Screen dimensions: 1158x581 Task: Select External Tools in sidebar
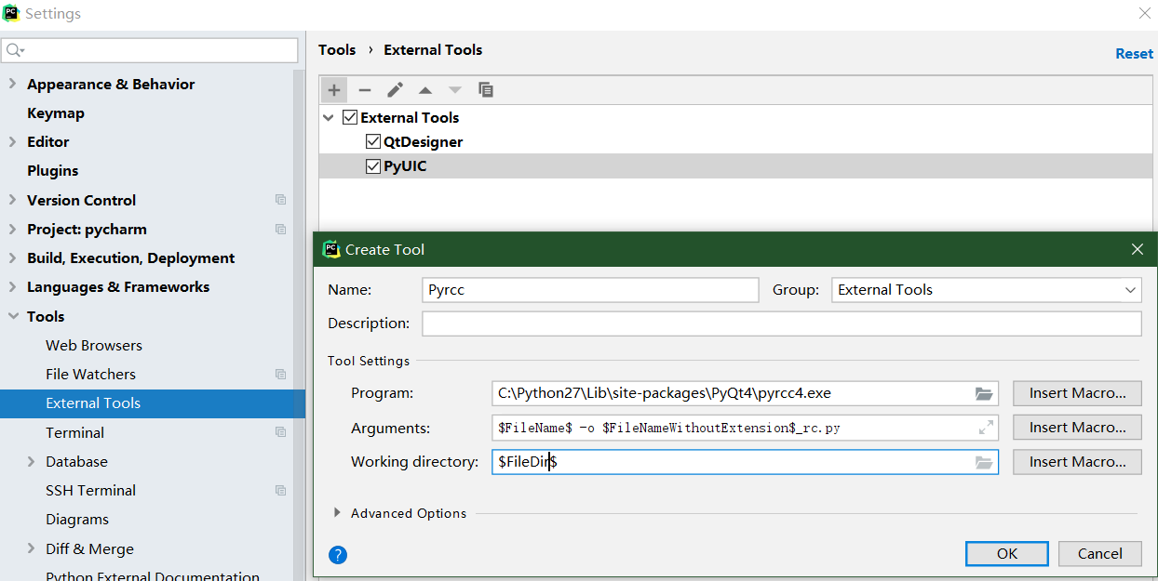[x=153, y=403]
